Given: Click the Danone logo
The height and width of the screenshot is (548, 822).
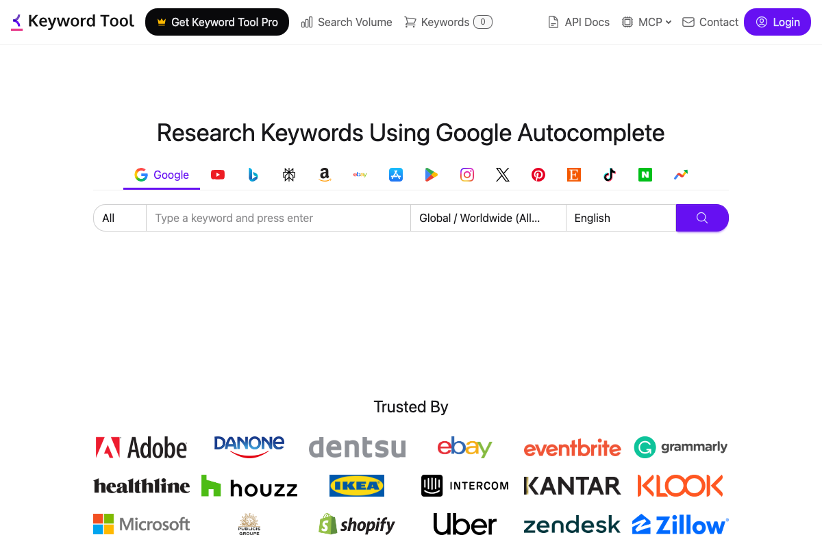Looking at the screenshot, I should (x=249, y=447).
